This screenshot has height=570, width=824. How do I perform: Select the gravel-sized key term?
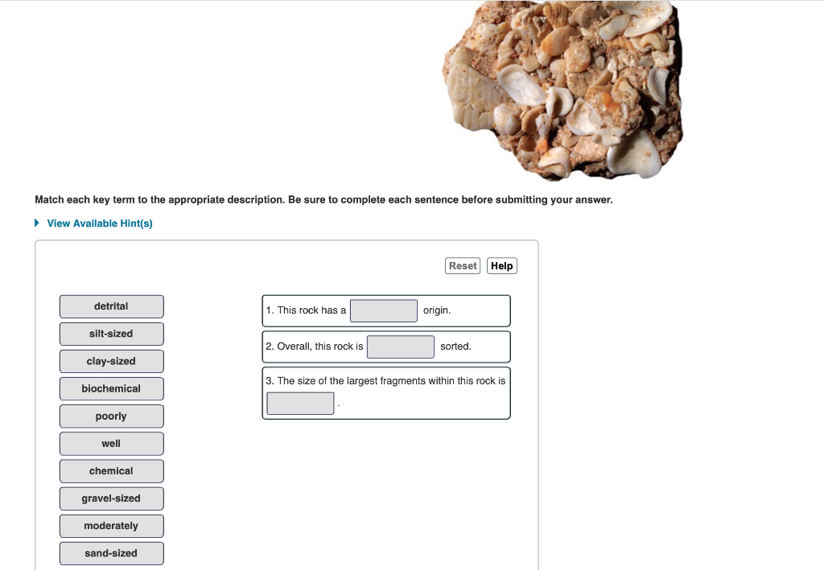pos(111,498)
